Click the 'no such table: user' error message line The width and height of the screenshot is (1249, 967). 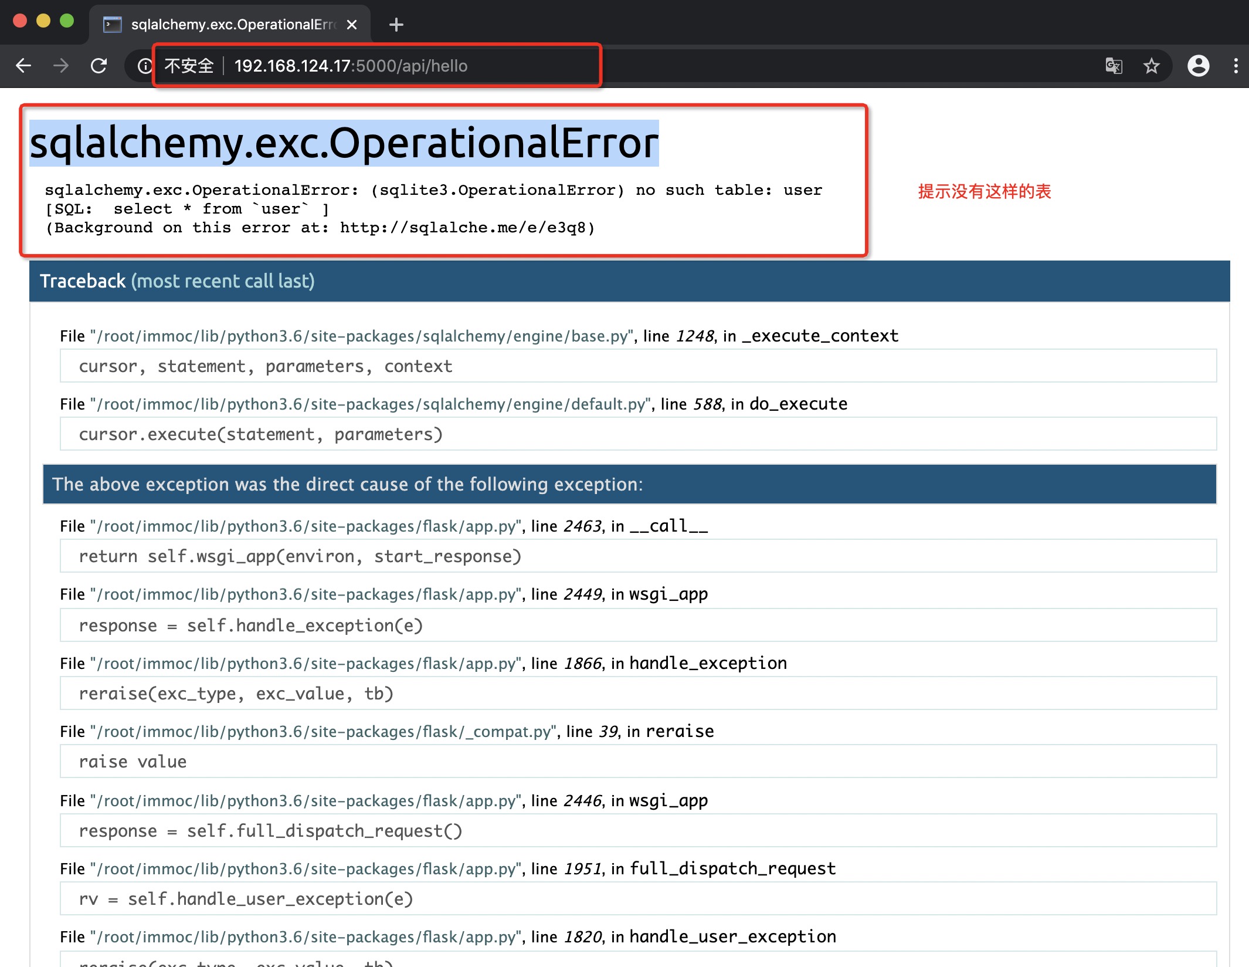coord(434,190)
